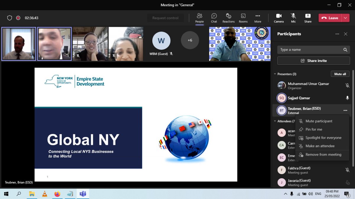355x199 pixels.
Task: Click the CA attendee avatar
Action: pos(282,145)
